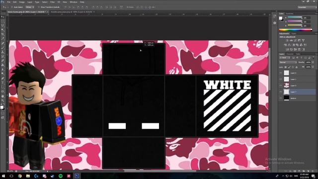Open the collapsed History panel icon
This screenshot has height=179, width=318.
click(275, 16)
